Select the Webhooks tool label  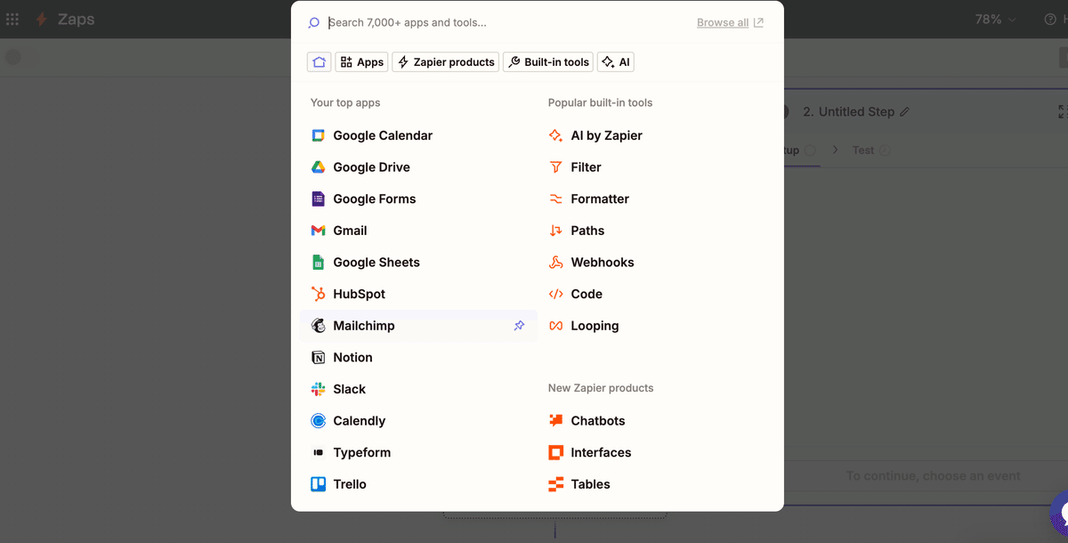pos(603,263)
